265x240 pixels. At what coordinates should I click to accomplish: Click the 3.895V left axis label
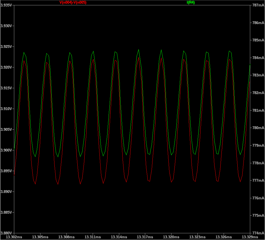pyautogui.click(x=6, y=171)
